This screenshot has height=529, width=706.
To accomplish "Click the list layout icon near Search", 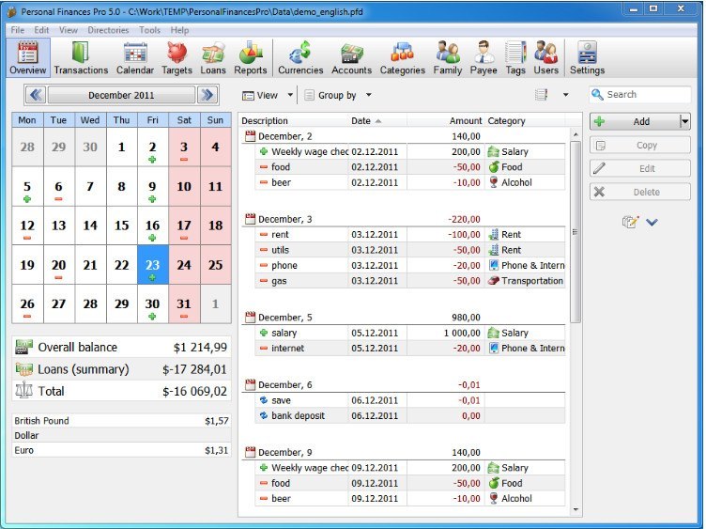I will click(541, 95).
